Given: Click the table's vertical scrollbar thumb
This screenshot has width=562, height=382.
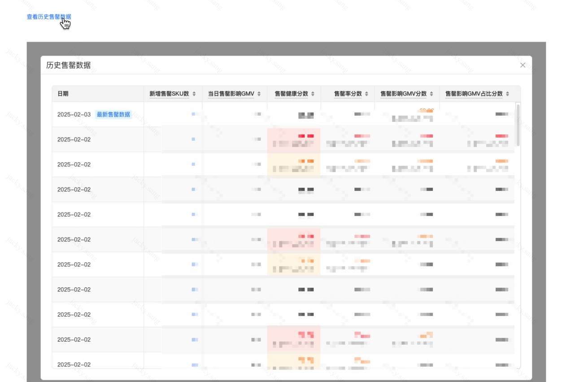Looking at the screenshot, I should [518, 125].
